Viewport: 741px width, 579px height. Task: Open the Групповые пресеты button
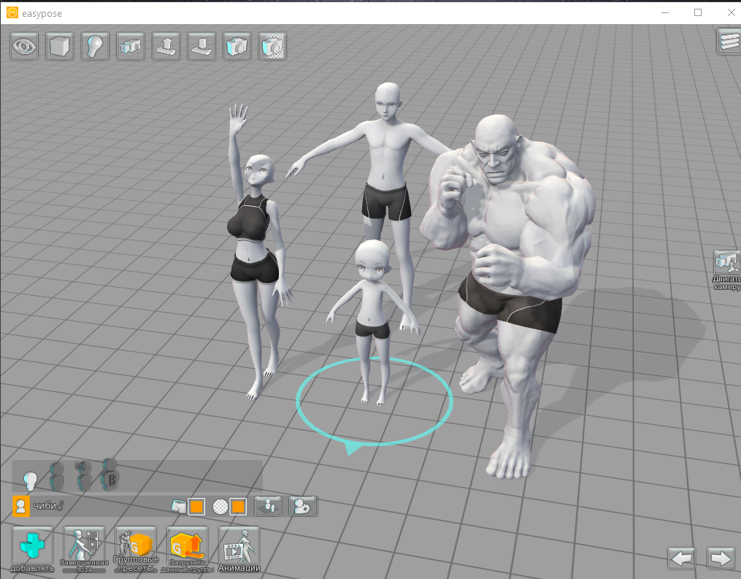(135, 550)
